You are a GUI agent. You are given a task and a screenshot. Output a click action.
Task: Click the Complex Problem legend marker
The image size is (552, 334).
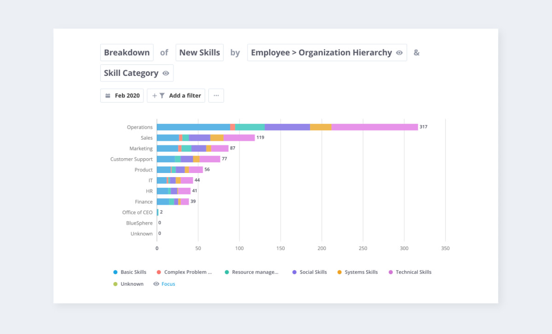click(159, 272)
